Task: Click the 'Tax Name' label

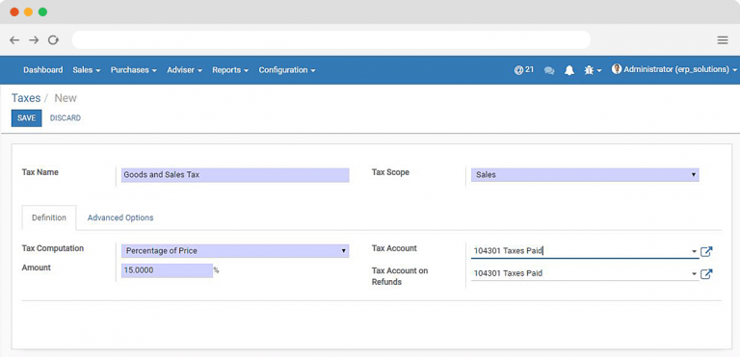Action: (40, 172)
